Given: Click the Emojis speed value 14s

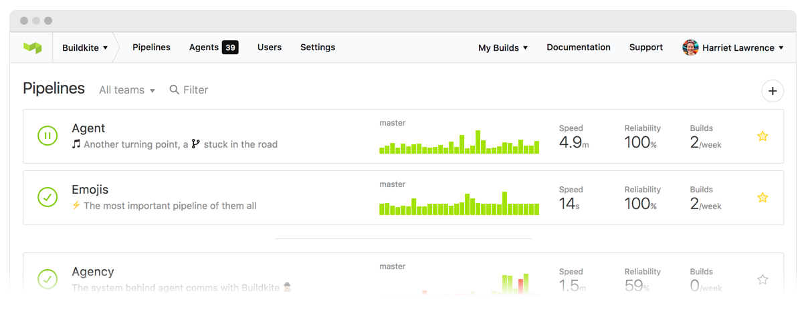Looking at the screenshot, I should [x=569, y=204].
